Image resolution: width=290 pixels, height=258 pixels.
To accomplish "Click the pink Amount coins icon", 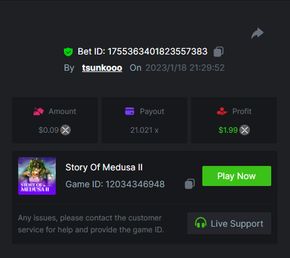I will tap(38, 111).
